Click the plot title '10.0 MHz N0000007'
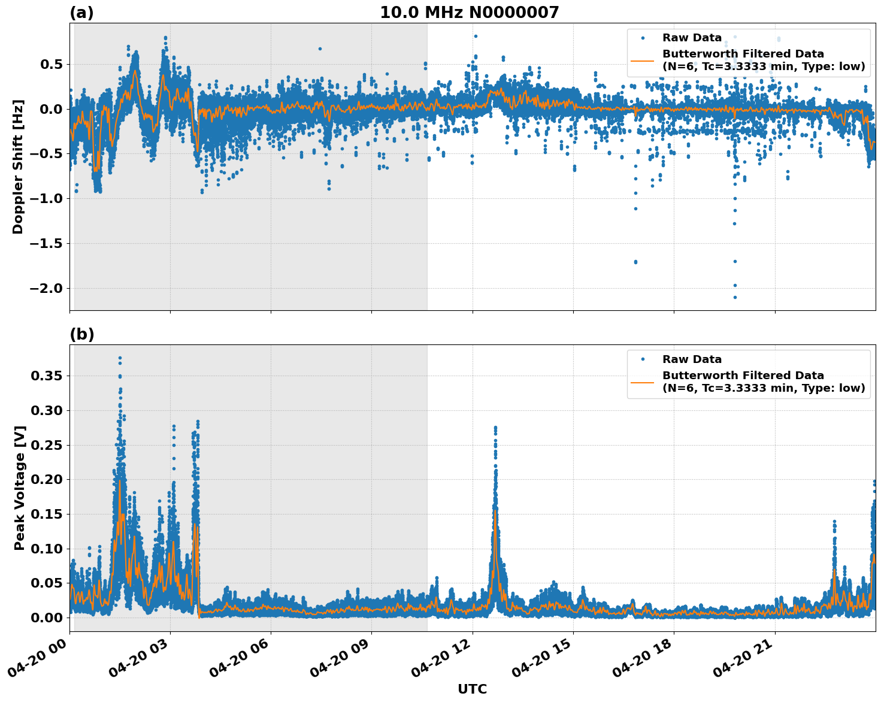The height and width of the screenshot is (702, 881). 469,13
